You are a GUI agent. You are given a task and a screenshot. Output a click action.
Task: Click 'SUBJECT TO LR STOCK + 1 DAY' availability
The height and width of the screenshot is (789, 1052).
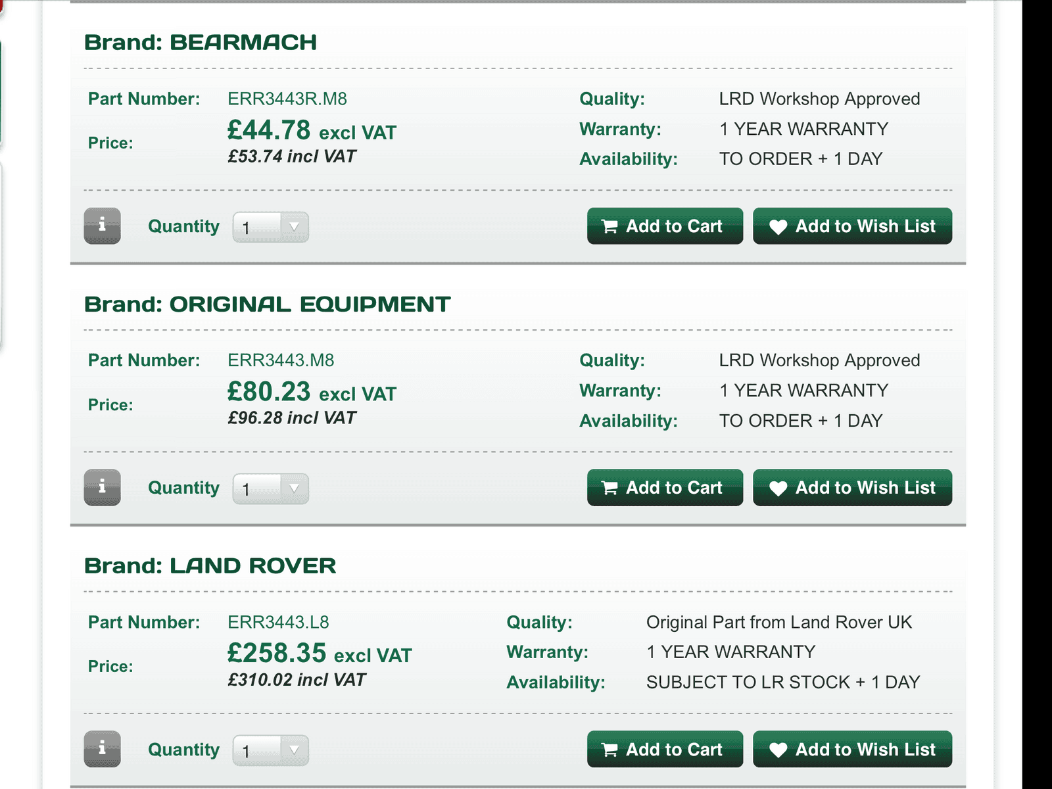pyautogui.click(x=783, y=682)
